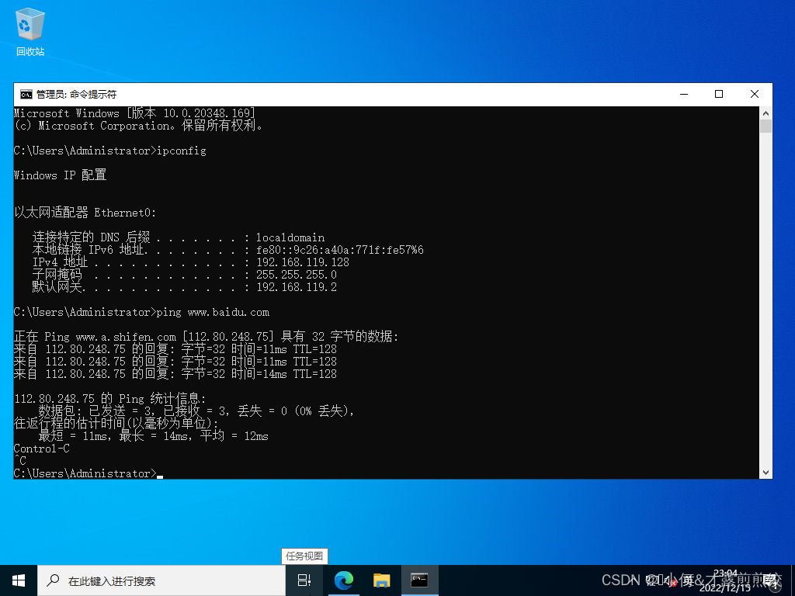The width and height of the screenshot is (795, 596).
Task: Maximize the Command Prompt window
Action: click(x=718, y=94)
